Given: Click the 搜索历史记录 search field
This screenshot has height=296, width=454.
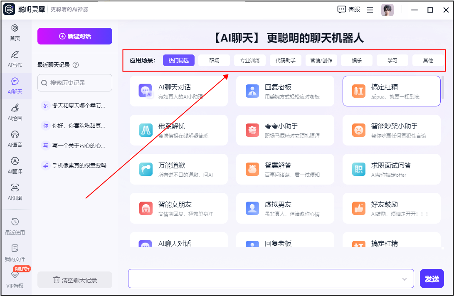Looking at the screenshot, I should coord(75,83).
